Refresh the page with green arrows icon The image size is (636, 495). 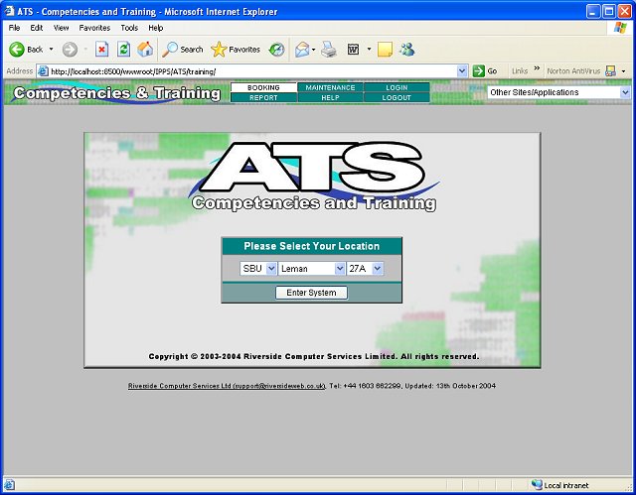click(x=123, y=50)
